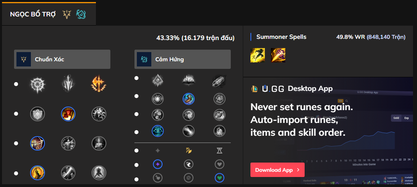This screenshot has width=417, height=187.
Task: Choose the Cosmic Insight eye rune
Action: (x=158, y=131)
